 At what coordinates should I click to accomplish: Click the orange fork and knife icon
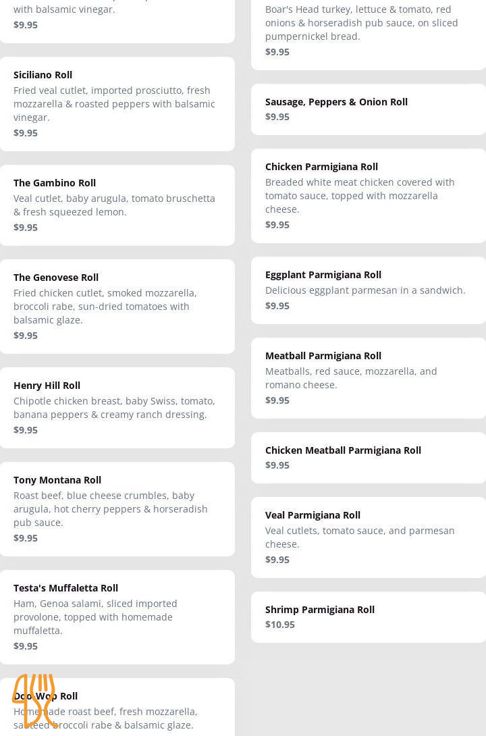(x=34, y=700)
